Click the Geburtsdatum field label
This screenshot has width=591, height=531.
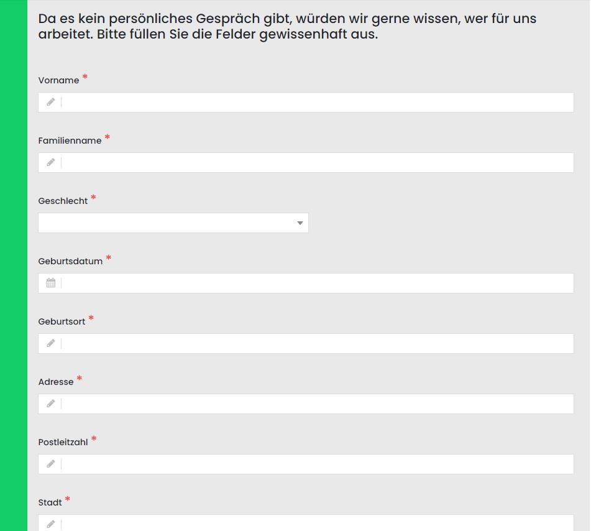click(70, 261)
